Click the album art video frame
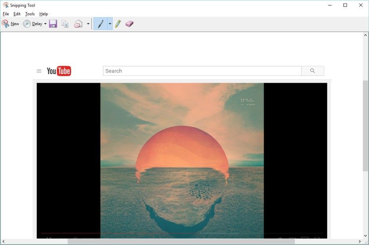This screenshot has height=245, width=369. click(182, 161)
